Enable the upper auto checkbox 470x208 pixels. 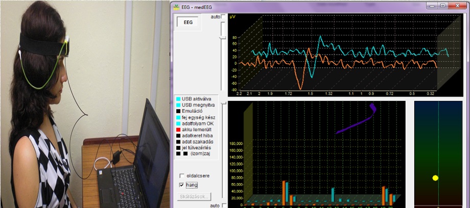223,17
